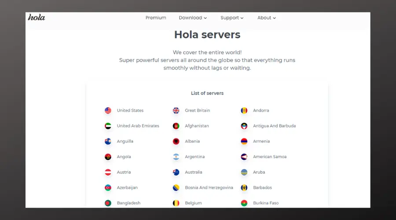This screenshot has height=220, width=396.
Task: Click the Burkina Faso flag icon
Action: (x=244, y=203)
